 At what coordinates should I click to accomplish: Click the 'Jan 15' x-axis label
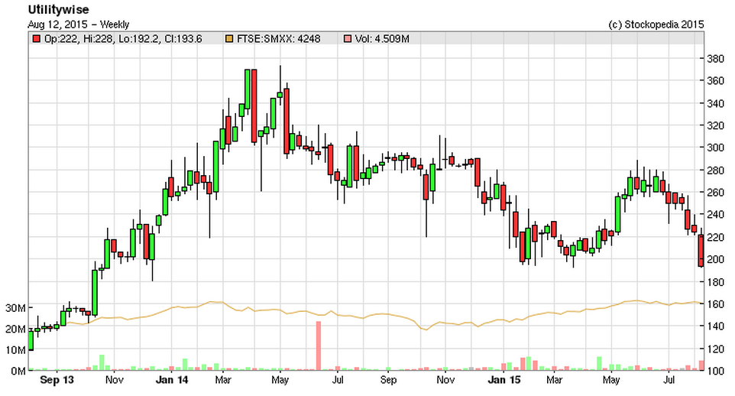point(503,380)
